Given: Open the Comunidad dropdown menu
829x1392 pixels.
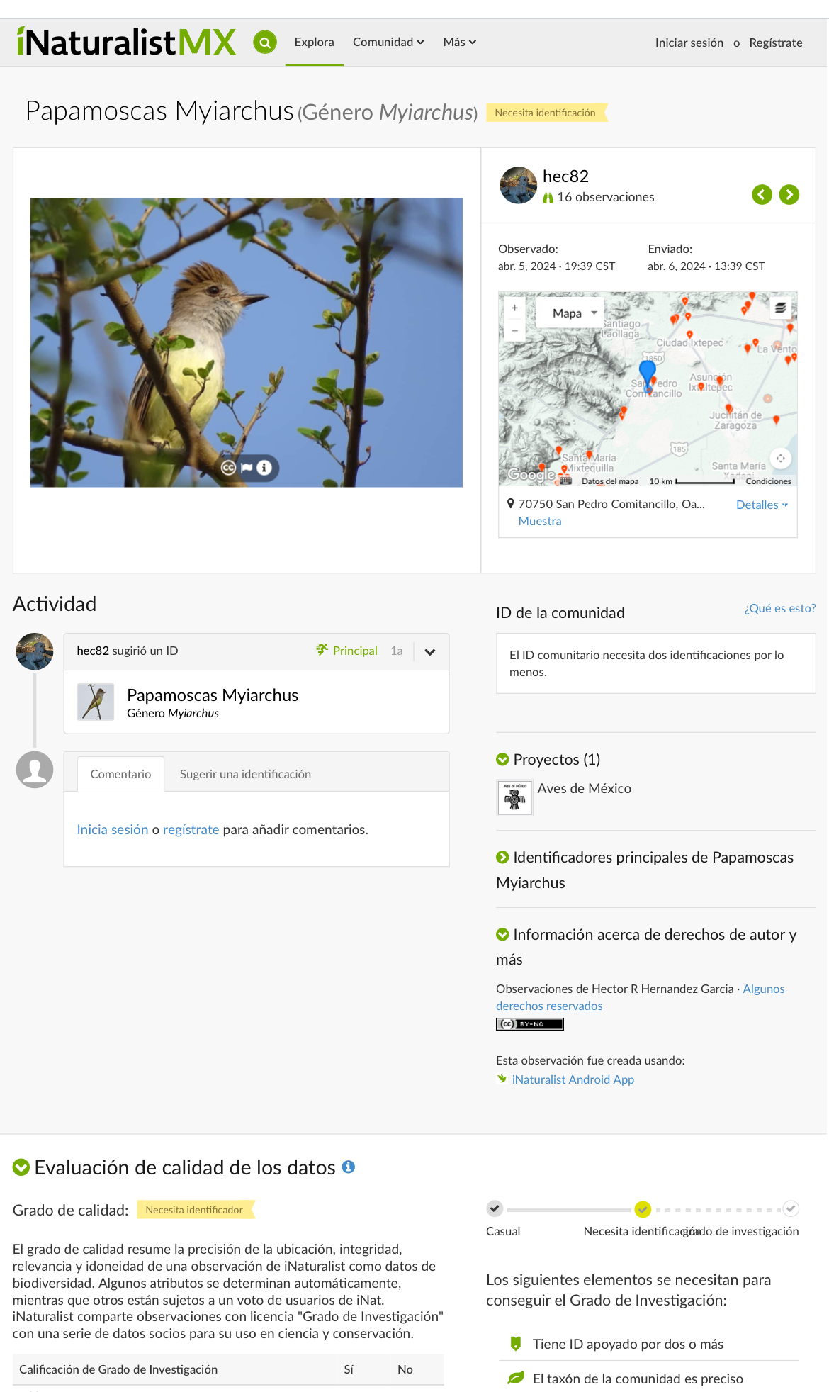Looking at the screenshot, I should click(388, 43).
